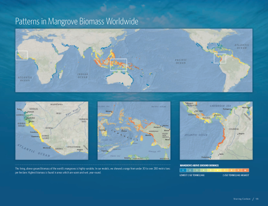Image resolution: width=268 pixels, height=206 pixels.
Task: Select the dark orange highest biomass swatch
Action: 245,170
